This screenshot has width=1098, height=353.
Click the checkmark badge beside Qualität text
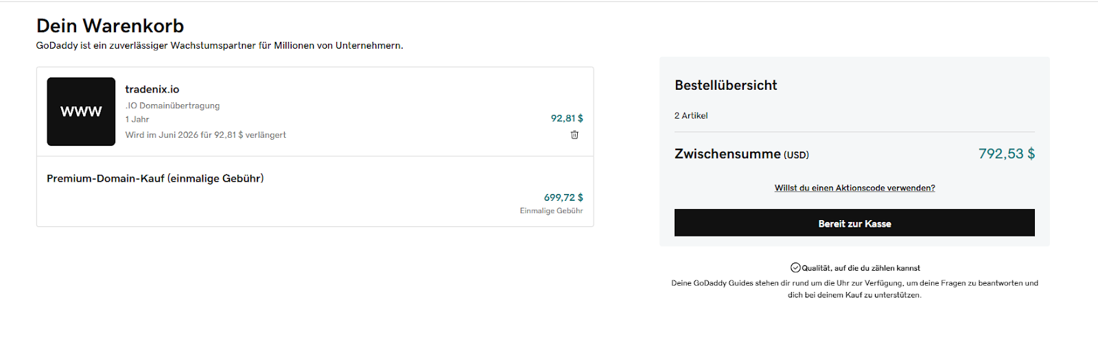795,268
